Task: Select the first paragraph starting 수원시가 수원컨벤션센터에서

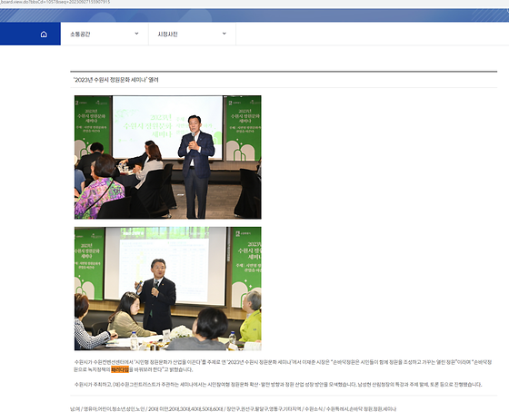Action: coord(283,366)
